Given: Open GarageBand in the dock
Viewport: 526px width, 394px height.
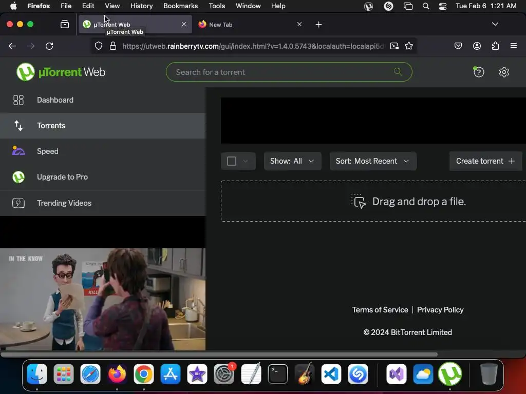Looking at the screenshot, I should (304, 373).
